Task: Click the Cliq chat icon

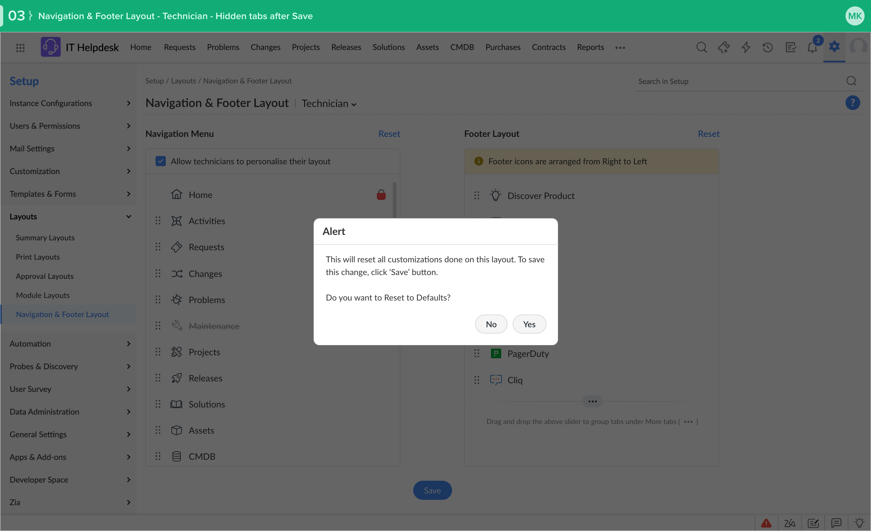Action: [x=496, y=380]
